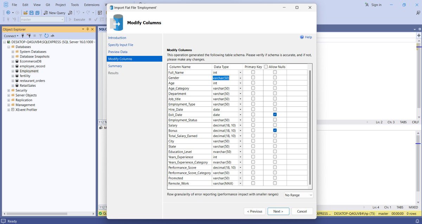Select the restaurant_orders database
This screenshot has width=422, height=224.
(32, 81)
